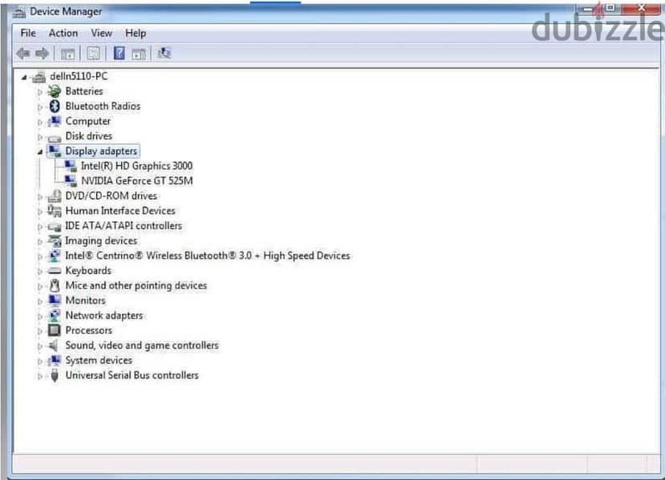Expand the Disk drives category arrow
This screenshot has width=665, height=480.
(40, 137)
